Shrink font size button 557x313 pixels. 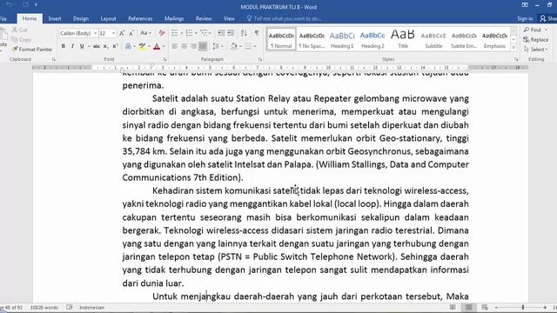point(131,33)
